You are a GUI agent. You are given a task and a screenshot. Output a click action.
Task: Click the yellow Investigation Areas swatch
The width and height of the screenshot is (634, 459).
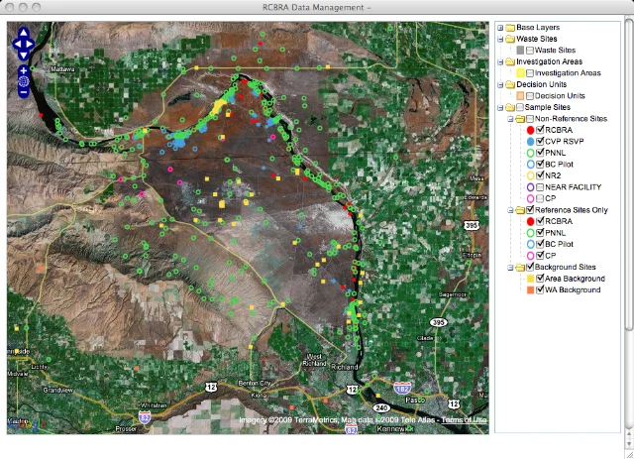(x=520, y=73)
